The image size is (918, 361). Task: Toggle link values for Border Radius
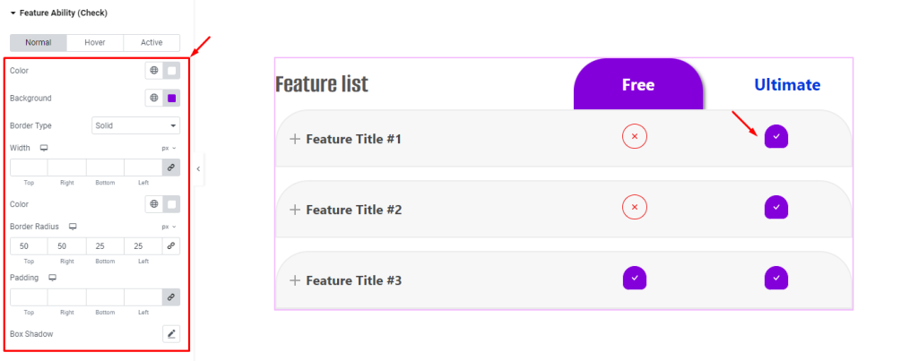[170, 245]
